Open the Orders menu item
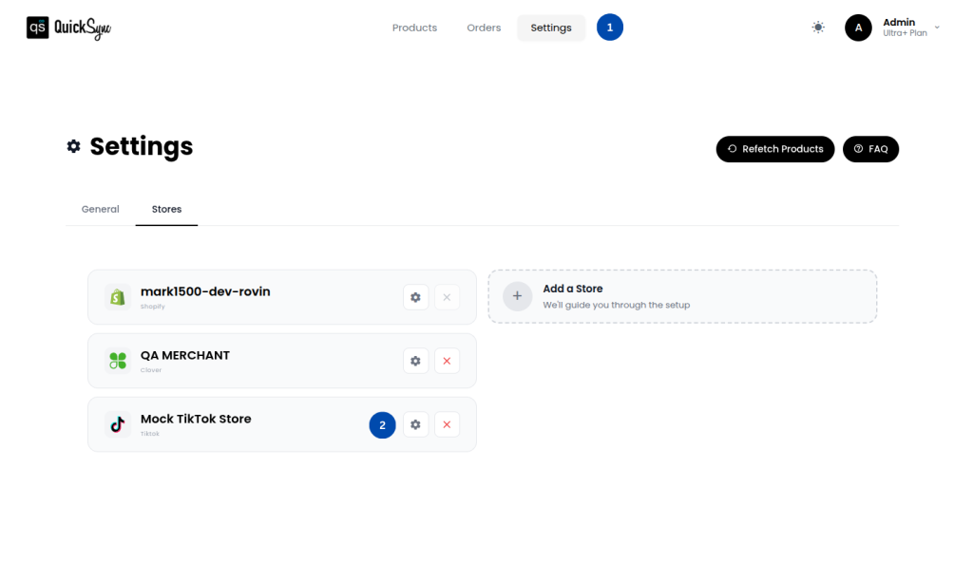This screenshot has height=580, width=973. point(484,28)
